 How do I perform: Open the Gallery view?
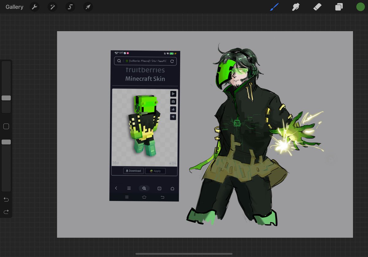[14, 7]
